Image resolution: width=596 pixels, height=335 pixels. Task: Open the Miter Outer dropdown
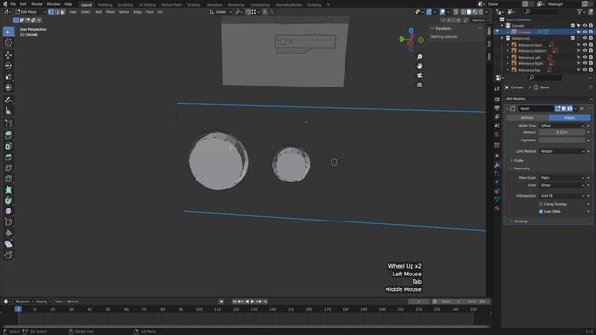click(562, 178)
